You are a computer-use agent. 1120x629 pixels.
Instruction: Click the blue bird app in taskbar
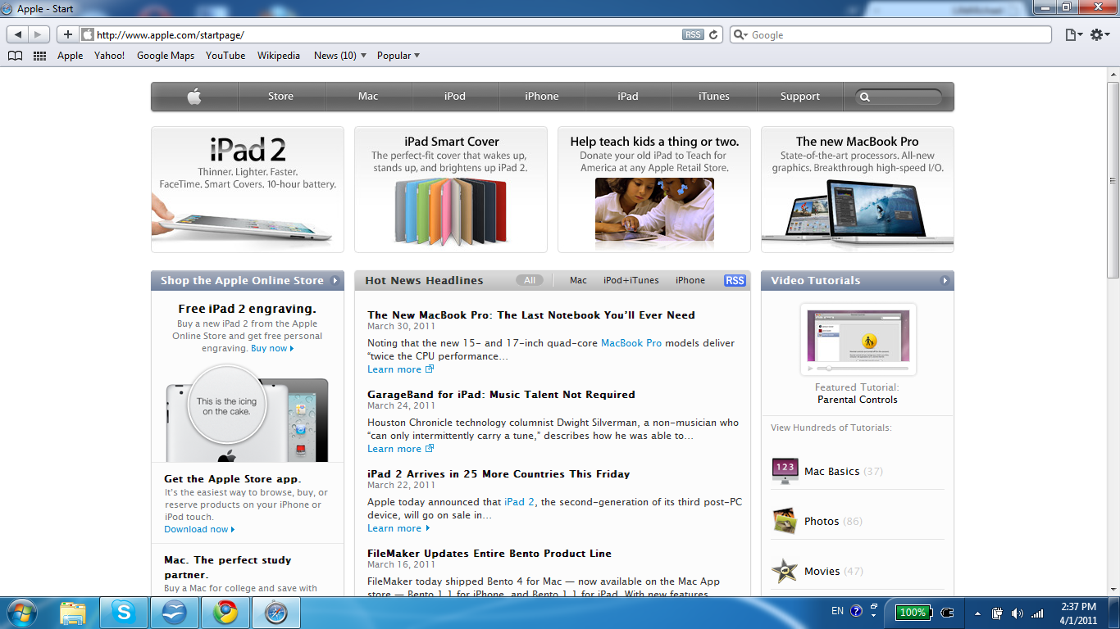[x=175, y=613]
